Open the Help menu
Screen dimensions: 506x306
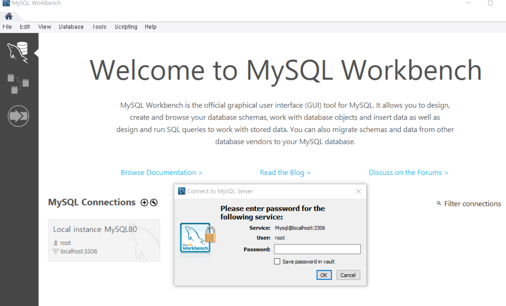(x=150, y=27)
